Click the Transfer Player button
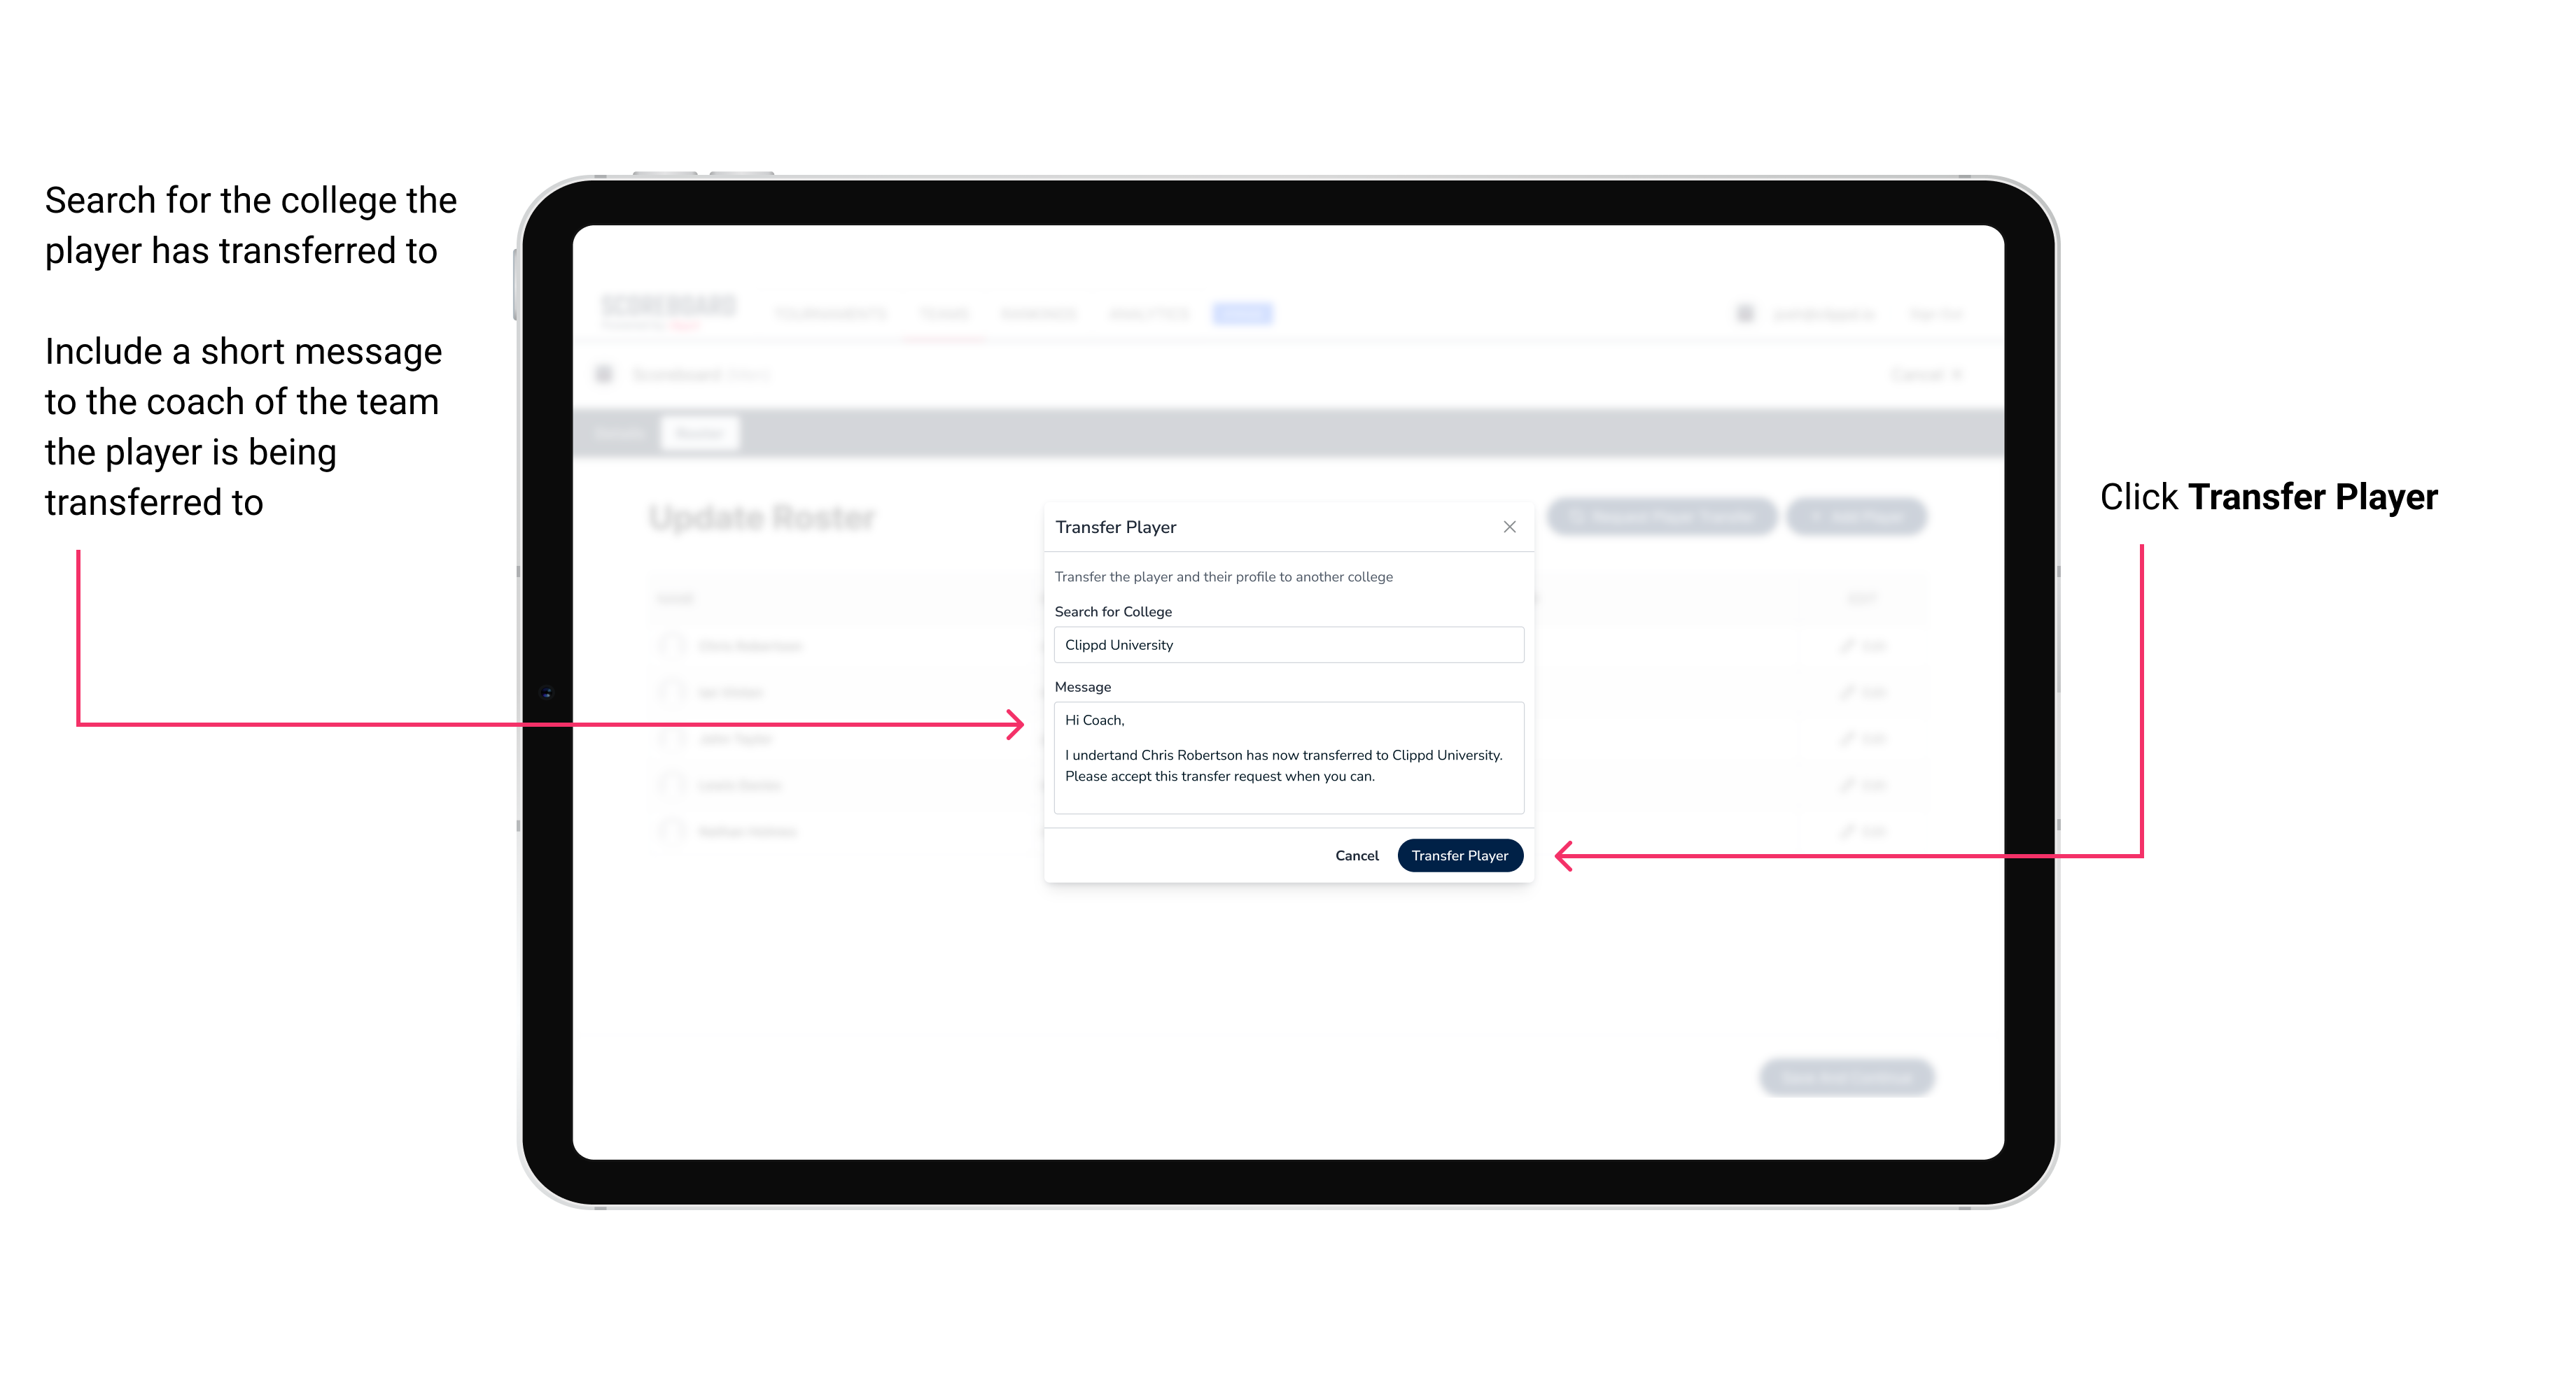Image resolution: width=2576 pixels, height=1385 pixels. click(1459, 855)
